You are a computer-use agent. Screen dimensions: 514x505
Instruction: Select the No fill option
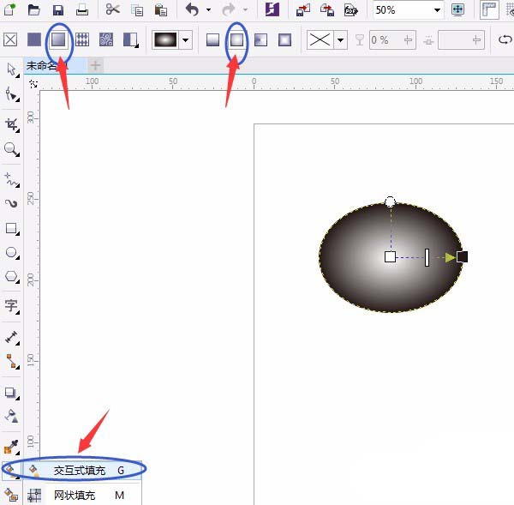tap(10, 40)
